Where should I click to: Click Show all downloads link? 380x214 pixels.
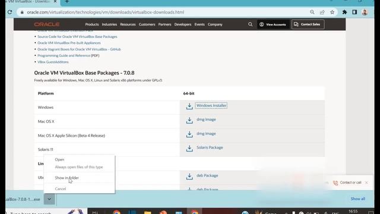(x=357, y=199)
